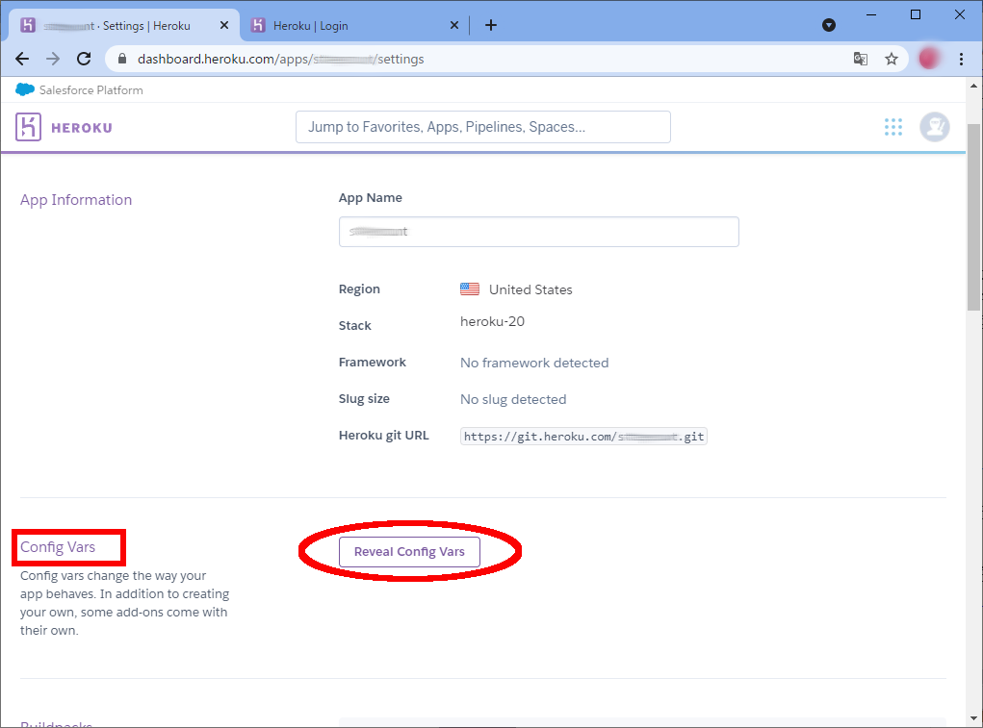Viewport: 983px width, 728px height.
Task: Open Chrome three-dot menu
Action: tap(961, 59)
